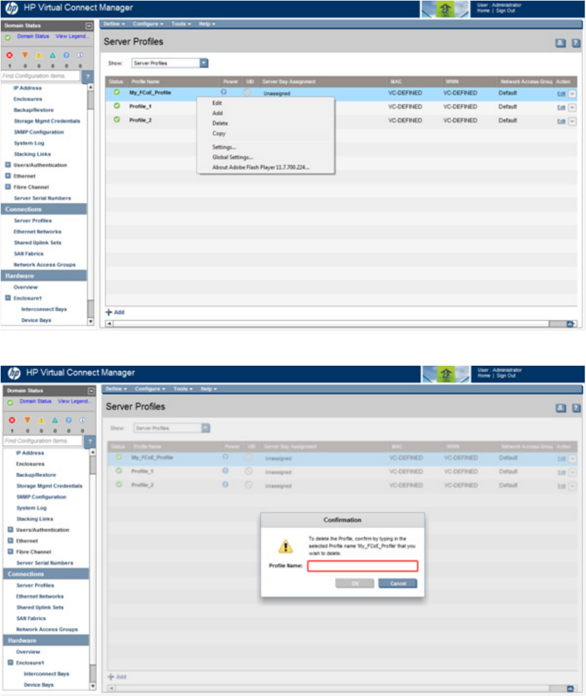This screenshot has width=586, height=696.
Task: Open the Define menu in upper screenshot
Action: tap(114, 24)
